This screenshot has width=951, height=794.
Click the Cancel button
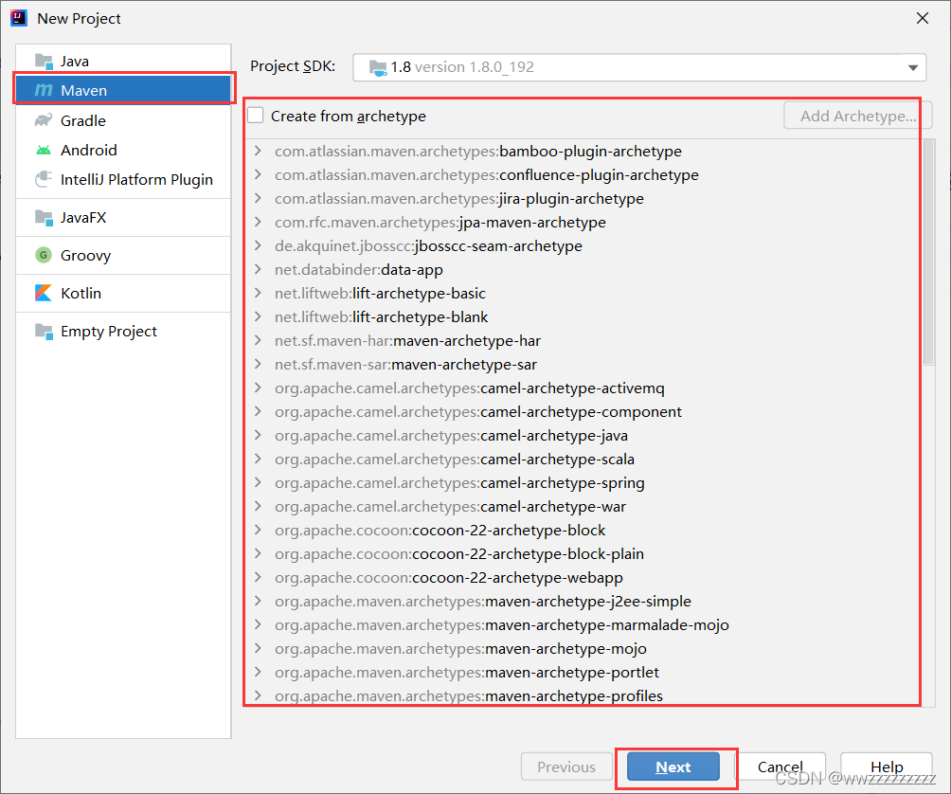pos(780,767)
